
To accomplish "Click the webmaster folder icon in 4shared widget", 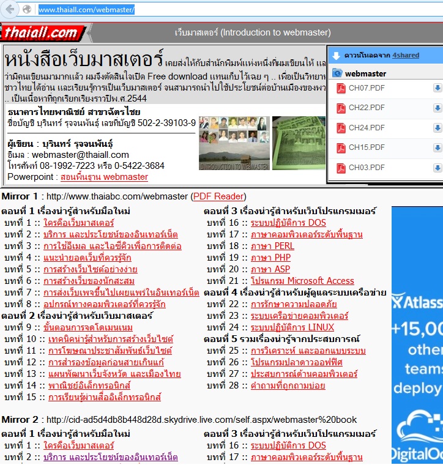I will (x=337, y=73).
